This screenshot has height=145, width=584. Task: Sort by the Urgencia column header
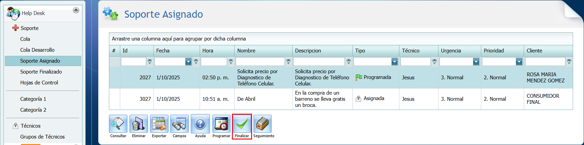[460, 51]
